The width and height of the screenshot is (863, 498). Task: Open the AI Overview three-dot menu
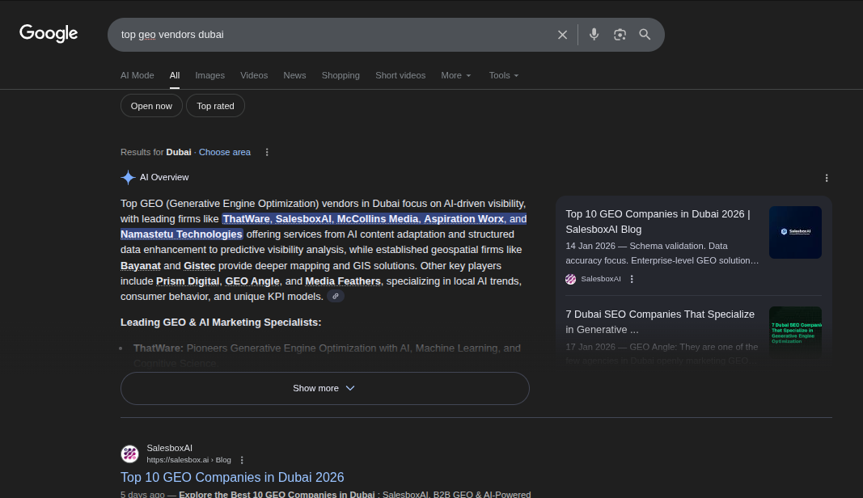coord(827,177)
